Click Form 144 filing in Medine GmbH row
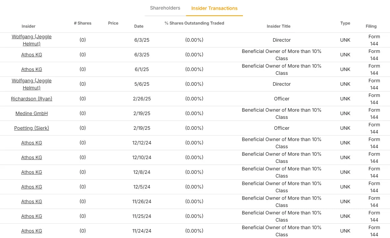The width and height of the screenshot is (390, 238). [374, 113]
